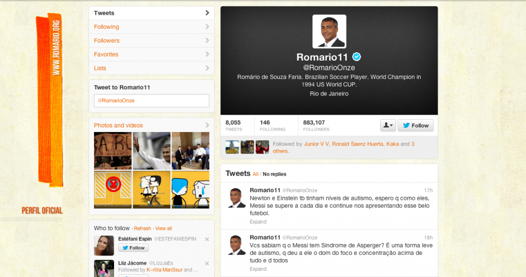526x277 pixels.
Task: Expand the tweet about Newton e Einstein
Action: pos(258,222)
